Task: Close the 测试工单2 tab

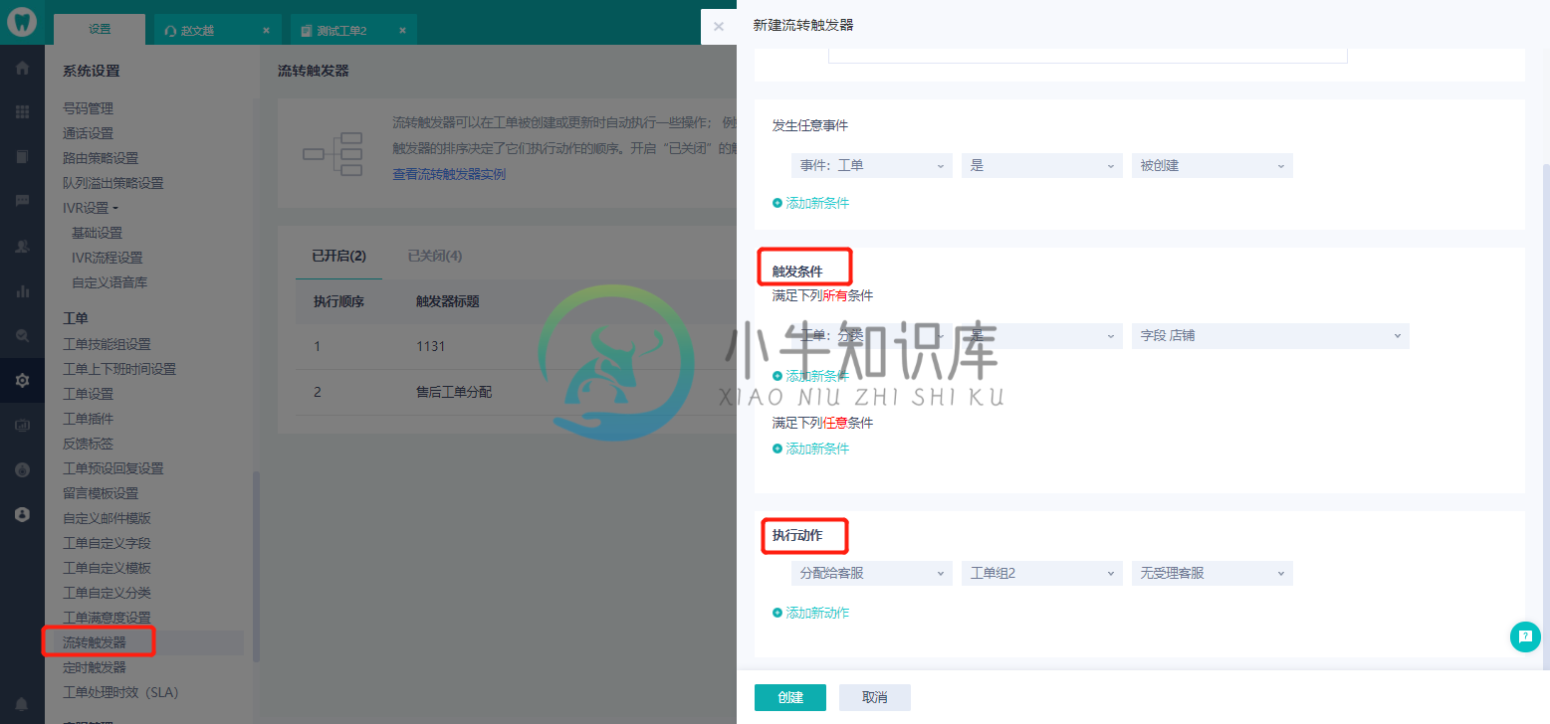Action: pos(402,31)
